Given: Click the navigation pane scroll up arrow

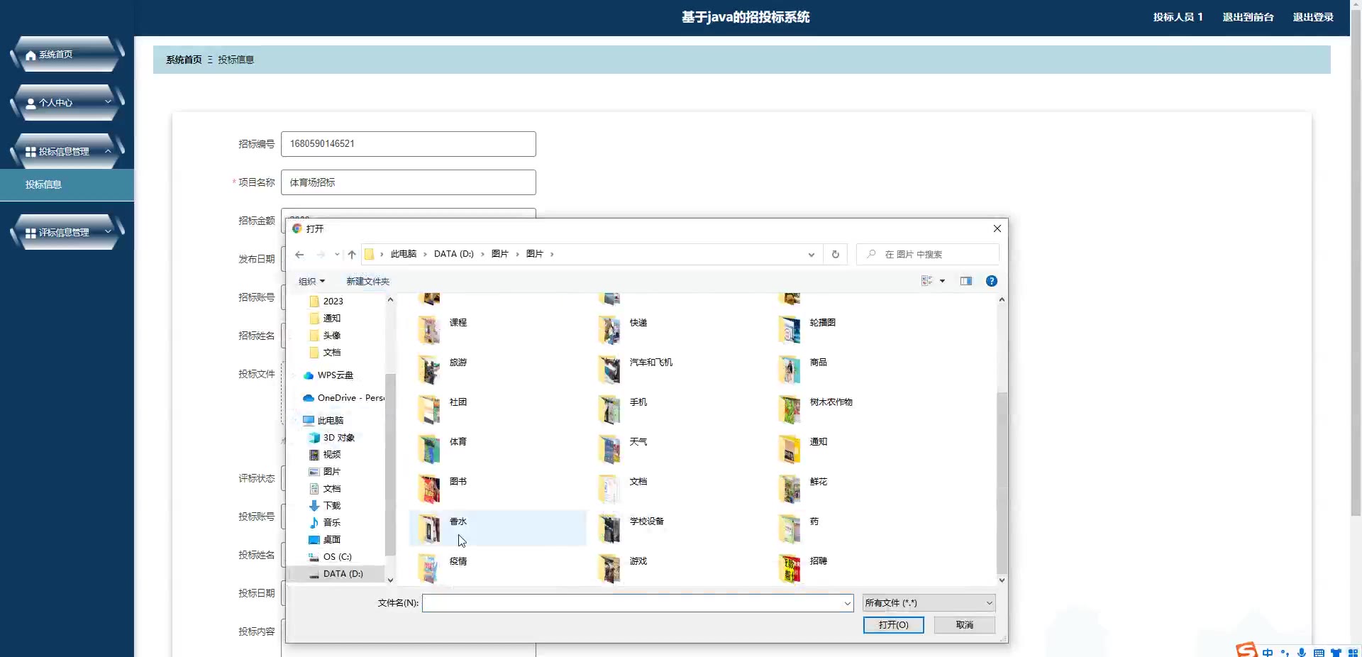Looking at the screenshot, I should (390, 300).
